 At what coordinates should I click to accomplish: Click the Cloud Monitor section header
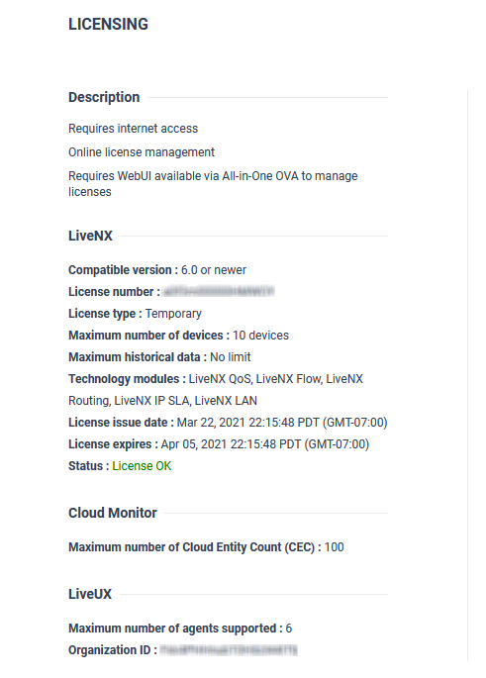coord(113,513)
